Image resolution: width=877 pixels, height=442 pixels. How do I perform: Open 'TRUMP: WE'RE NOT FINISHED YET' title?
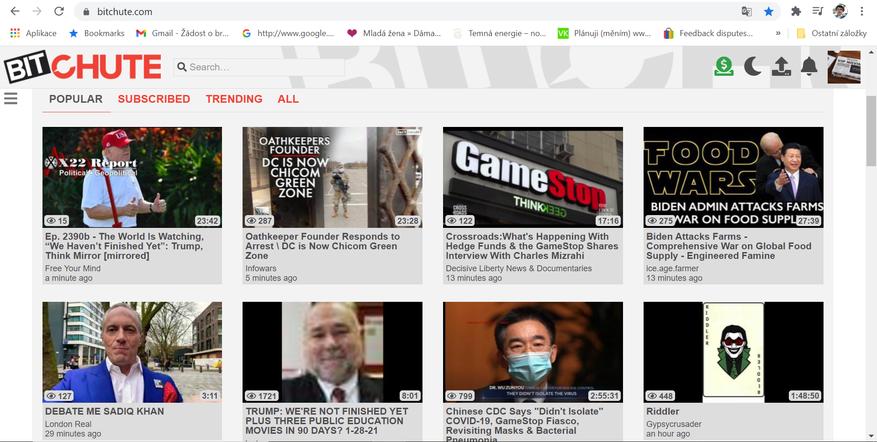[x=327, y=421]
